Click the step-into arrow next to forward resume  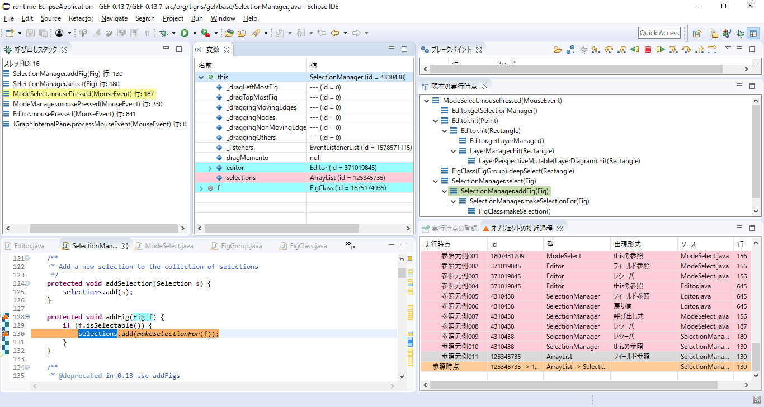point(673,49)
